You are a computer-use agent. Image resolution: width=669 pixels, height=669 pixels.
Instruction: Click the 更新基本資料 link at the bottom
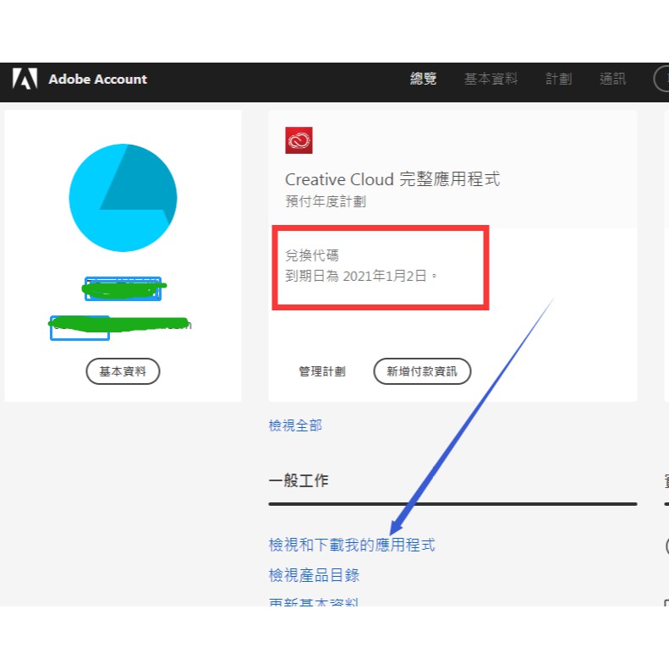314,602
